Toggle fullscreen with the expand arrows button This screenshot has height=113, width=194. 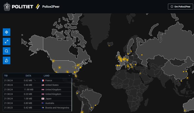6,42
